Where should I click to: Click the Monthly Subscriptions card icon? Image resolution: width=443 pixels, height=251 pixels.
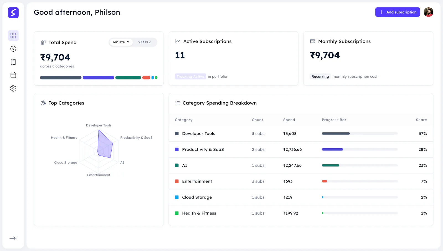(313, 41)
